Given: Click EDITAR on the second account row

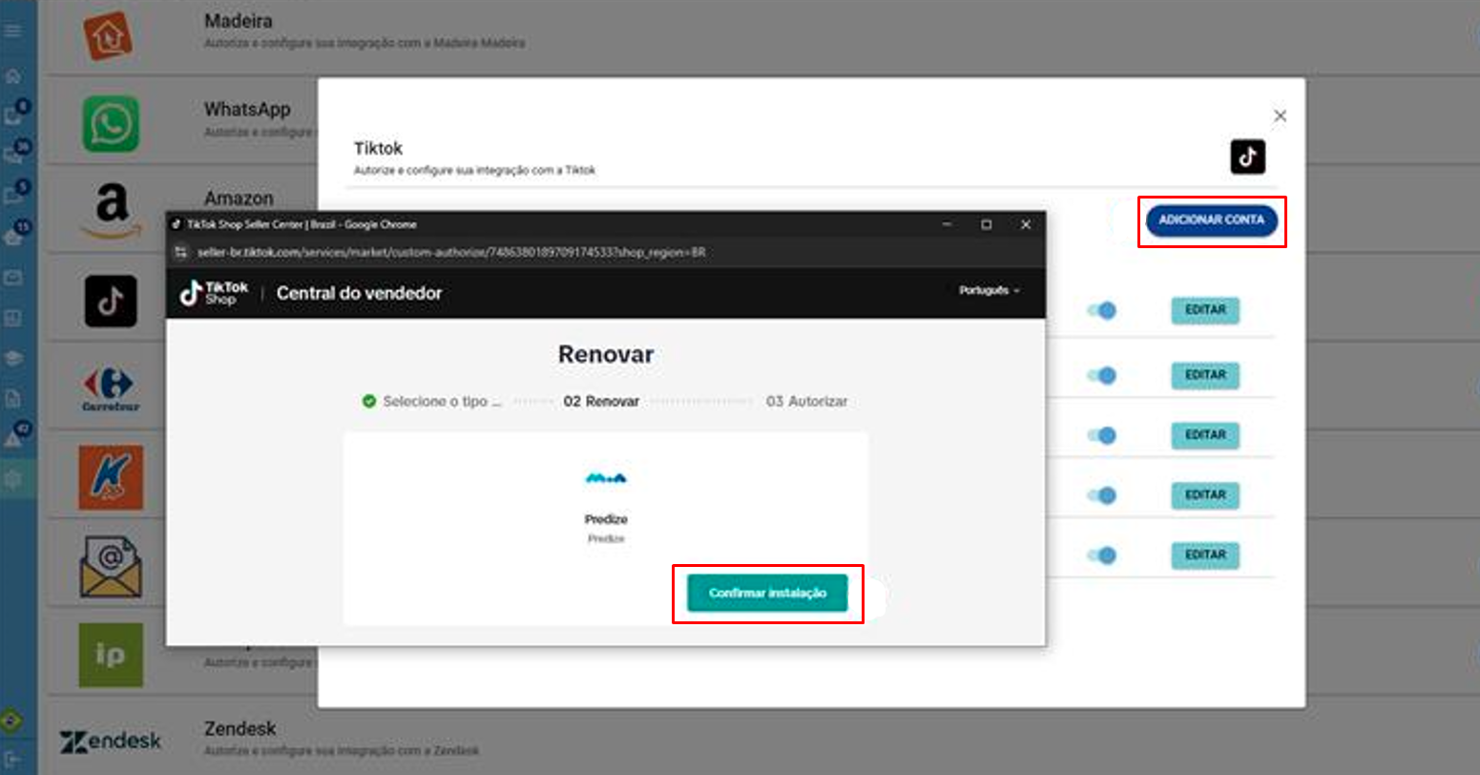Looking at the screenshot, I should pyautogui.click(x=1205, y=375).
